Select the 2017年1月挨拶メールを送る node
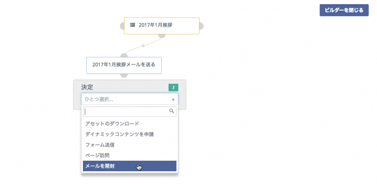The width and height of the screenshot is (377, 192). tap(124, 65)
